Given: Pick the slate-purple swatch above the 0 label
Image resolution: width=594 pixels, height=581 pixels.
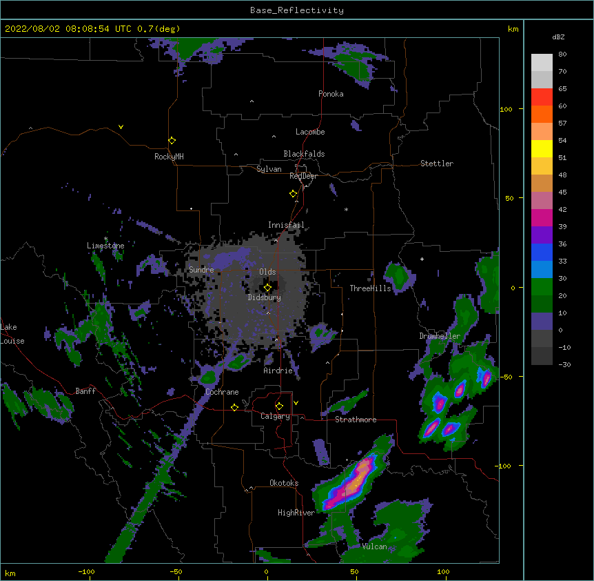Looking at the screenshot, I should [542, 322].
